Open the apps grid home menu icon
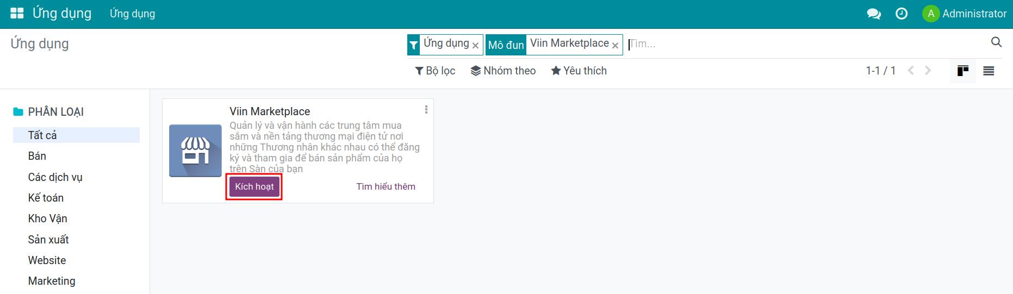1013x294 pixels. click(x=17, y=14)
